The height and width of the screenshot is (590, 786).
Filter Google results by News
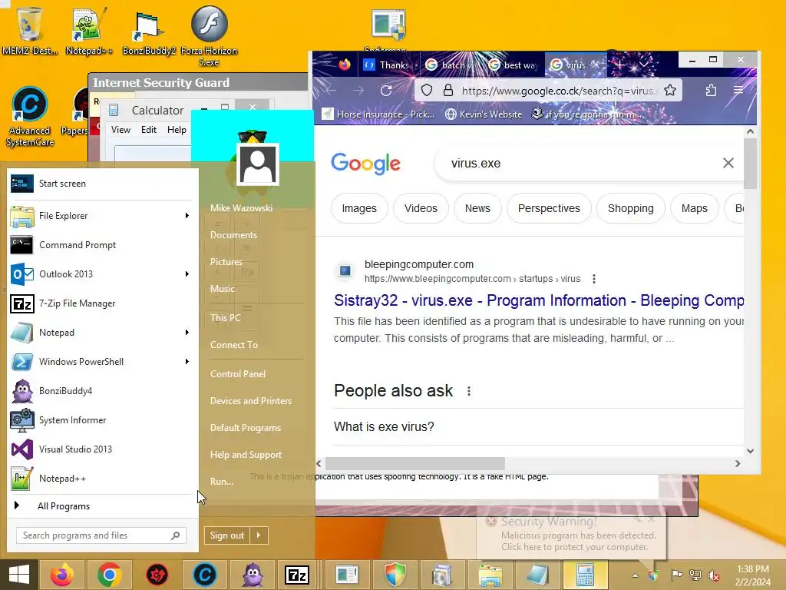click(477, 208)
